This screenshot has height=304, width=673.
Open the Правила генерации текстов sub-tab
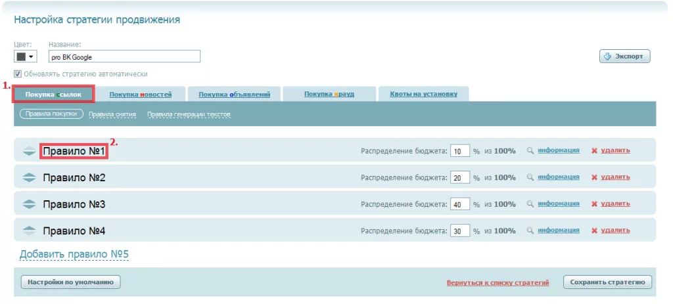[189, 114]
